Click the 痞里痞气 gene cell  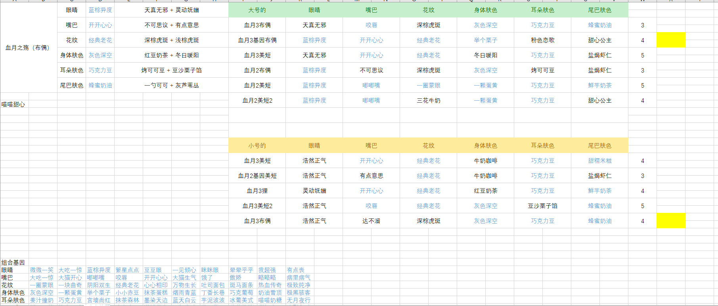point(300,277)
